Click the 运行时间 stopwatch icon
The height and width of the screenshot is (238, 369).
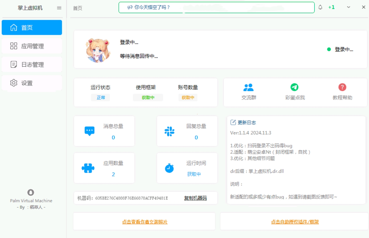(x=169, y=168)
